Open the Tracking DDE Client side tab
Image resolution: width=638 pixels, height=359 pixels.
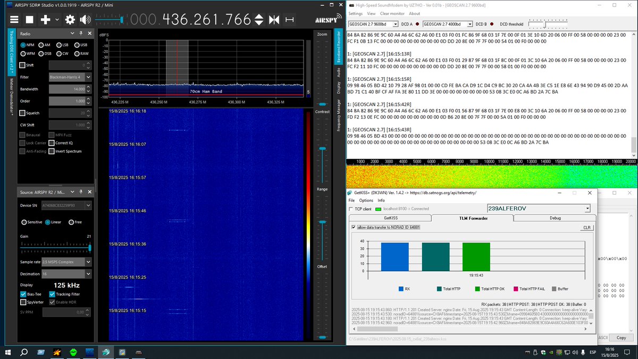(11, 52)
